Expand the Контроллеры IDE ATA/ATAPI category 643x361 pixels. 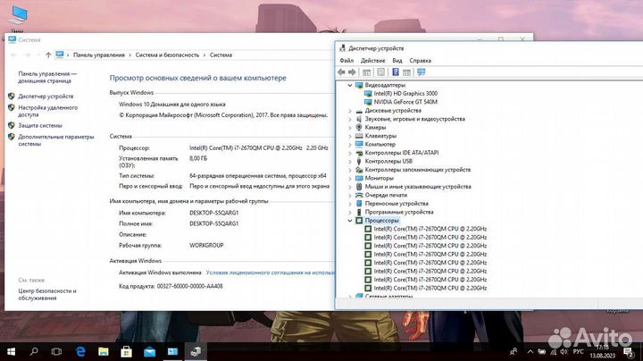350,153
